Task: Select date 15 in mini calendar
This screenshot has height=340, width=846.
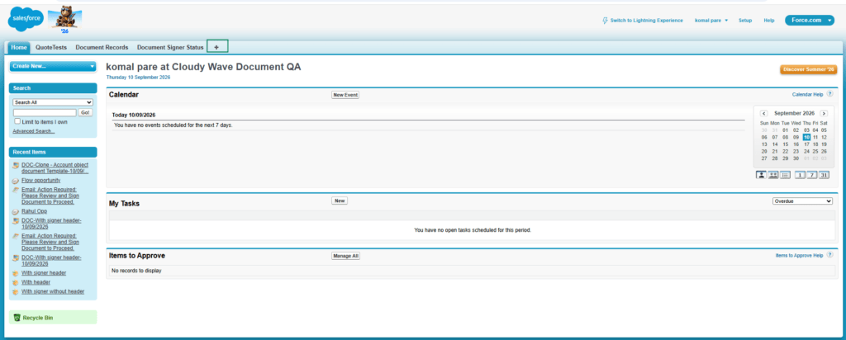Action: (x=785, y=144)
